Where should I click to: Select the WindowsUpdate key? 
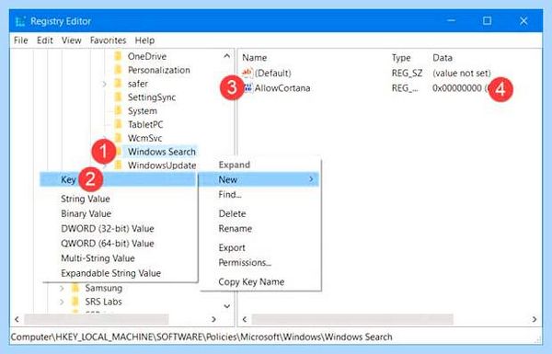tap(162, 165)
